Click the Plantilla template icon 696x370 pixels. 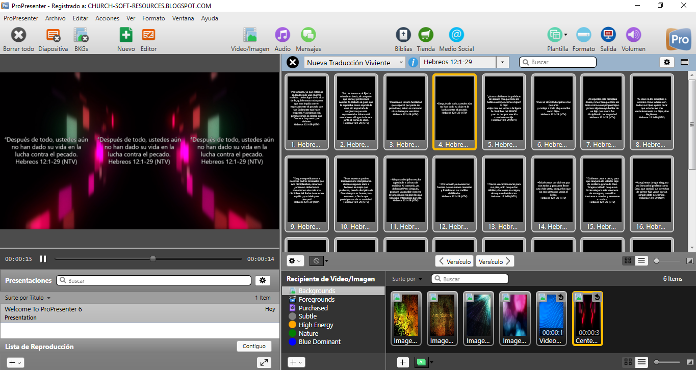coord(554,35)
